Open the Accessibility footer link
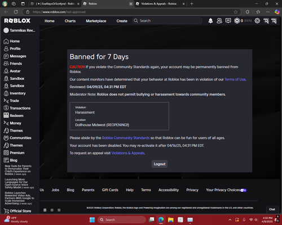 point(169,190)
